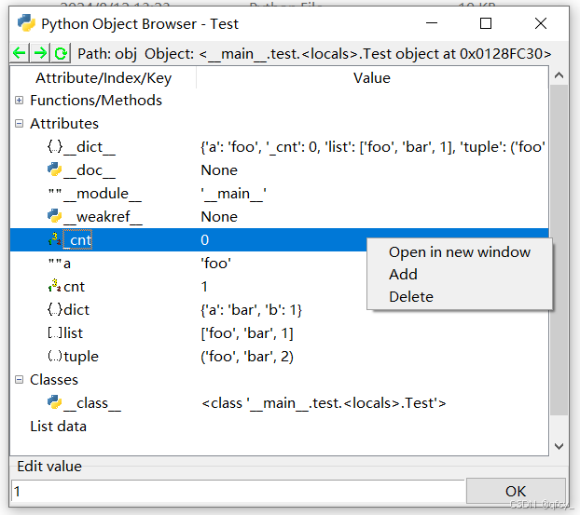Select the __weakref__ attribute label

tap(103, 217)
